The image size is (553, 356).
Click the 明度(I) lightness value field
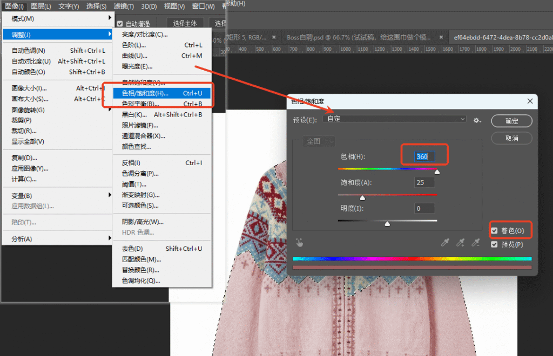click(x=424, y=208)
